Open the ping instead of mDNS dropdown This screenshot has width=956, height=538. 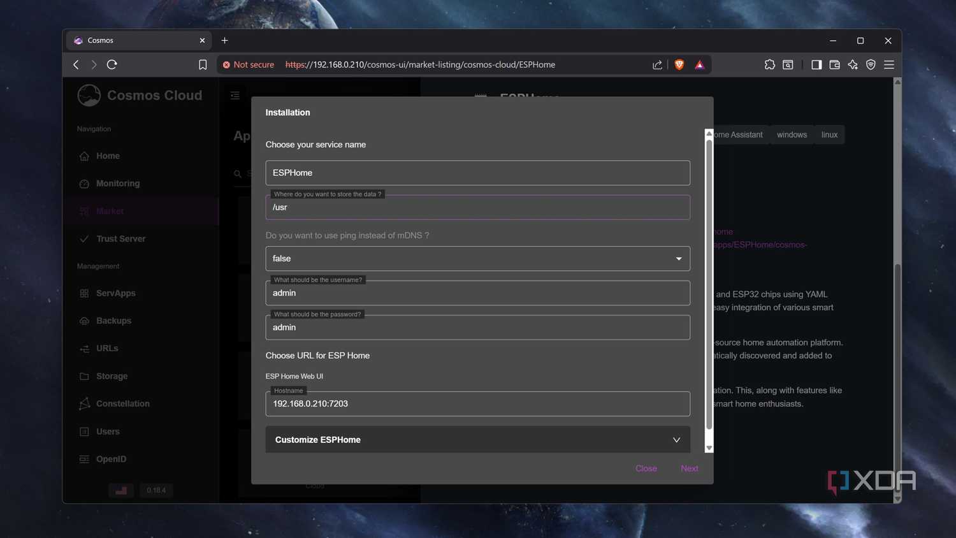pyautogui.click(x=477, y=258)
